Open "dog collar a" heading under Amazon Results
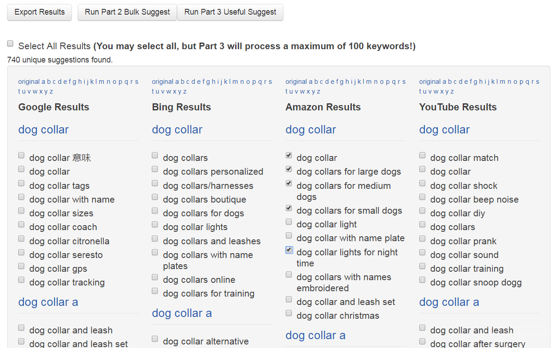The height and width of the screenshot is (348, 555). tap(315, 336)
